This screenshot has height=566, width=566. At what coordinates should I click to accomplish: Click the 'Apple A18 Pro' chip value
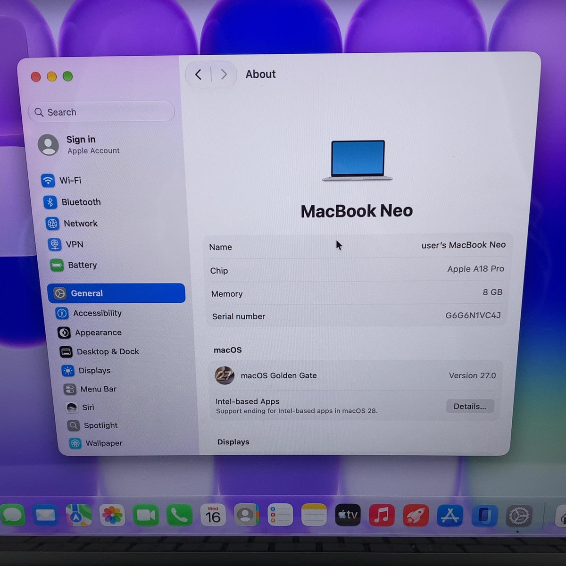tap(475, 269)
